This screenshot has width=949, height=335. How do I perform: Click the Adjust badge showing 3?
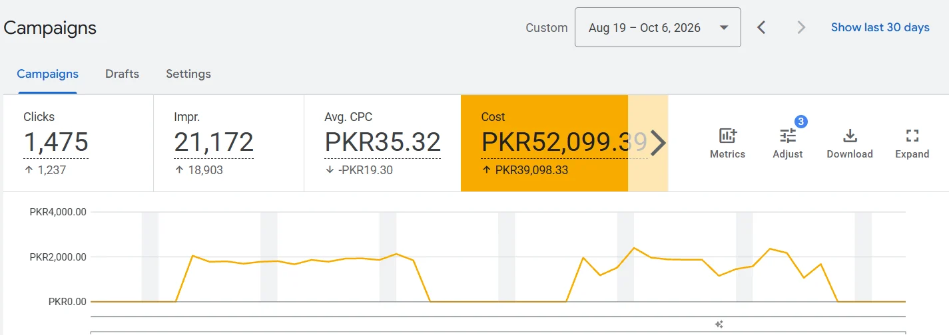point(801,122)
